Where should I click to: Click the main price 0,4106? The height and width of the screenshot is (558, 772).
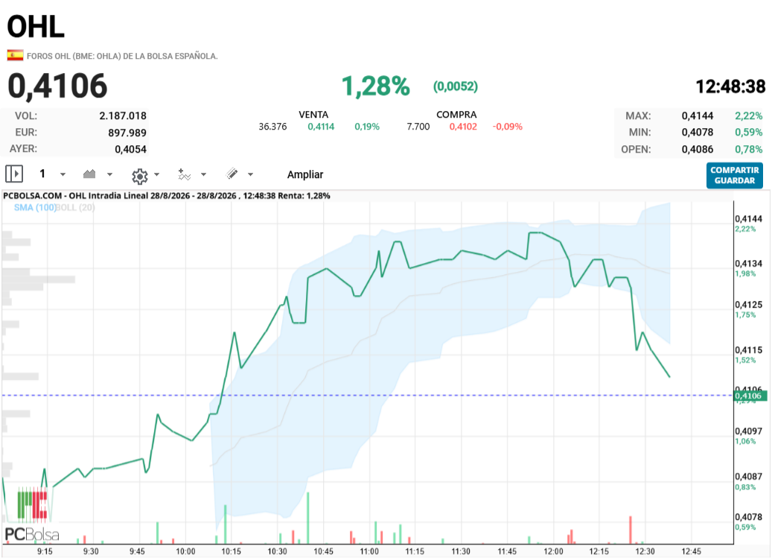tap(57, 86)
